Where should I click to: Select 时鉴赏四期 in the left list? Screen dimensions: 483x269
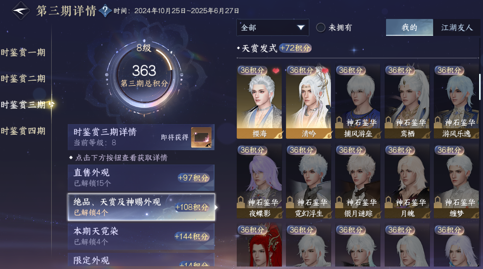pyautogui.click(x=23, y=131)
